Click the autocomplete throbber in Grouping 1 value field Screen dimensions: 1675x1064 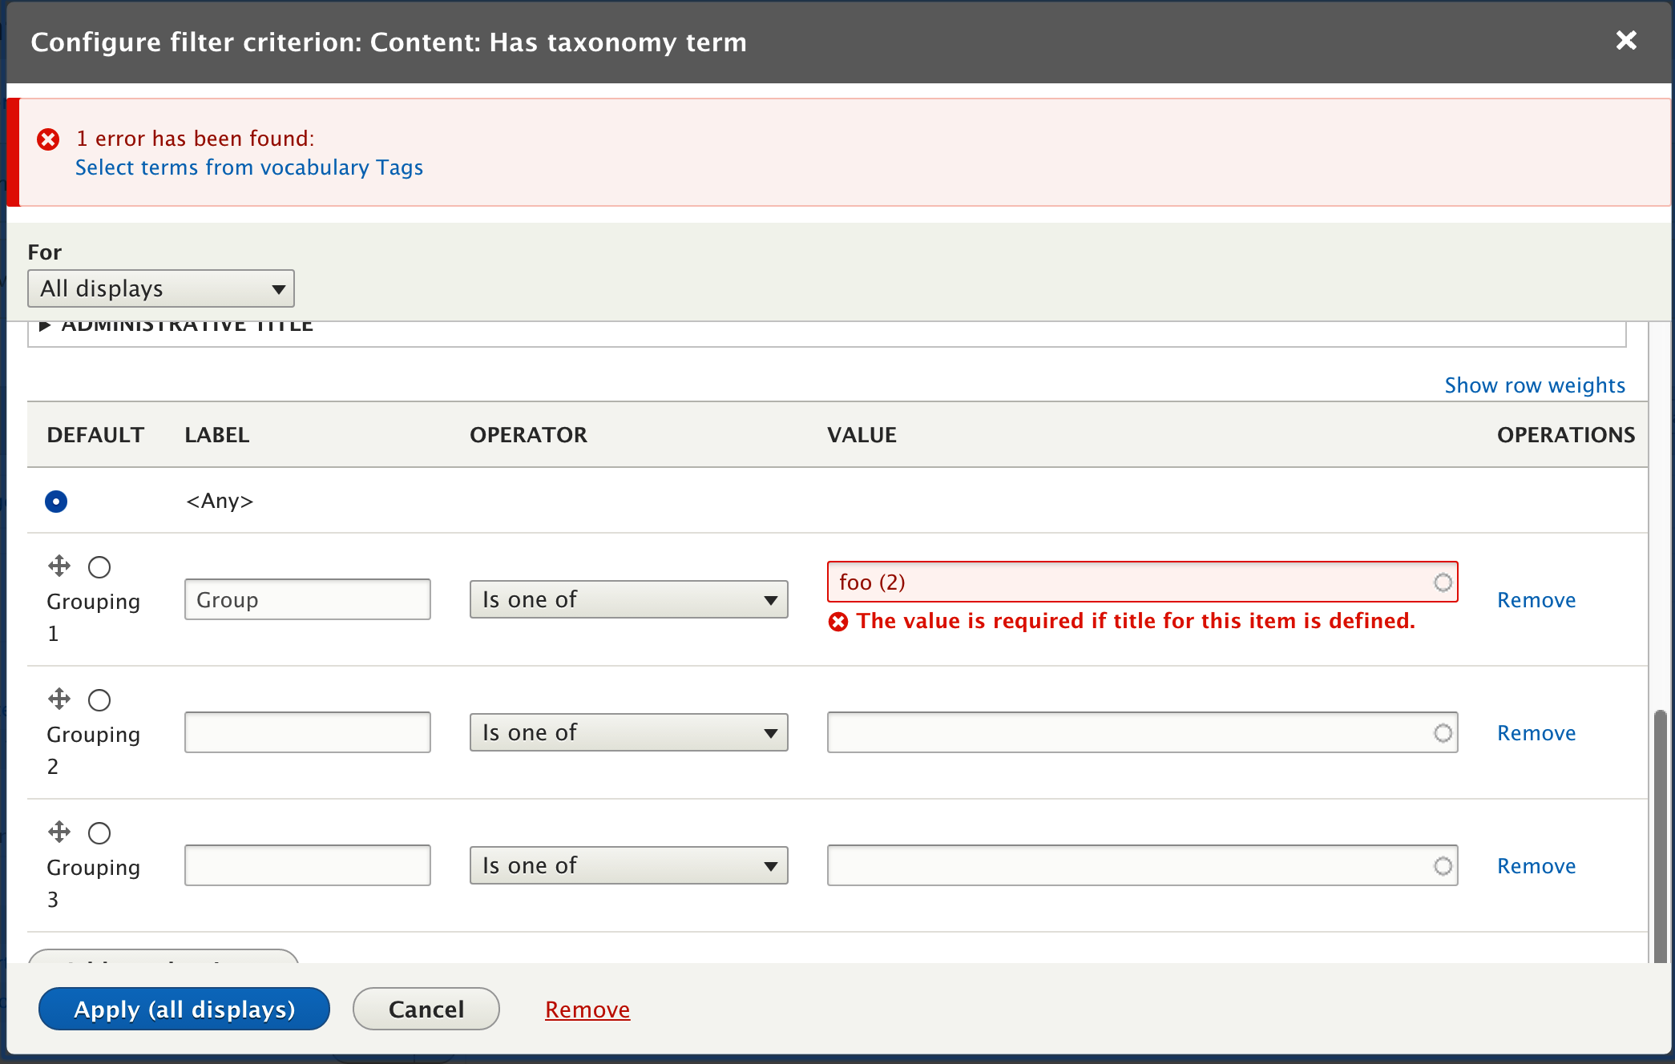[1442, 582]
